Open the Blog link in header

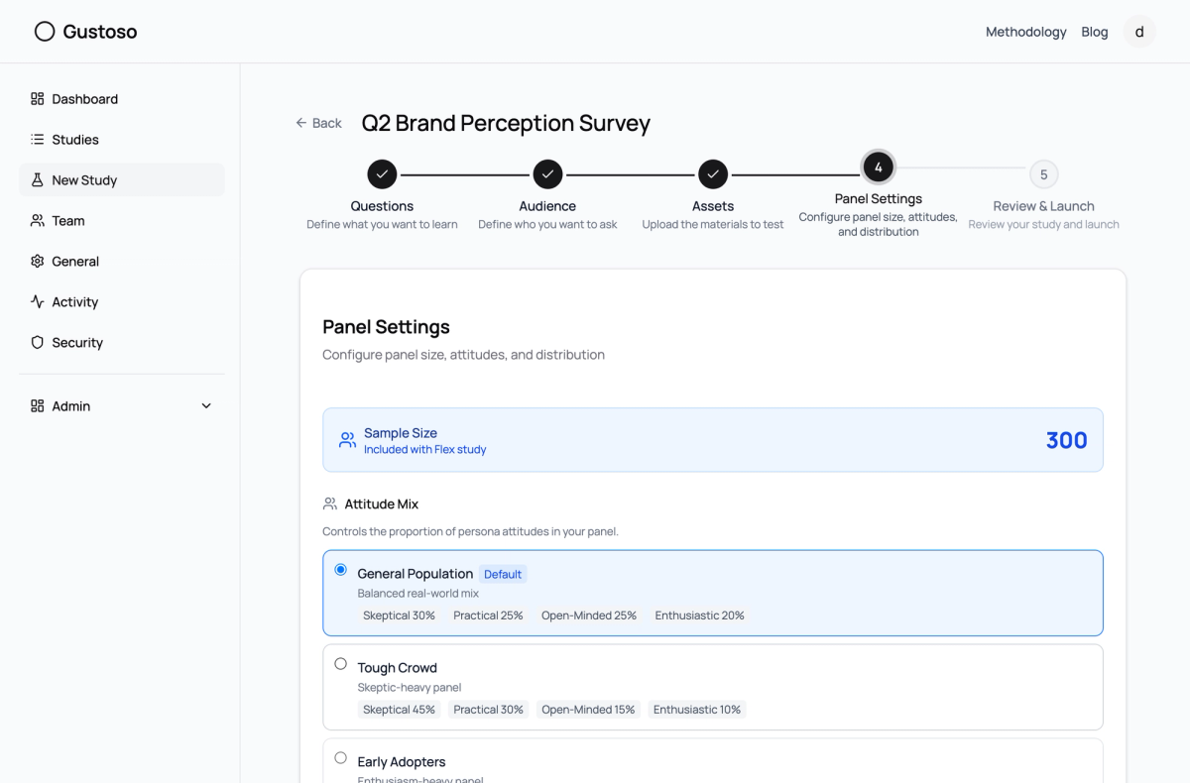point(1095,32)
